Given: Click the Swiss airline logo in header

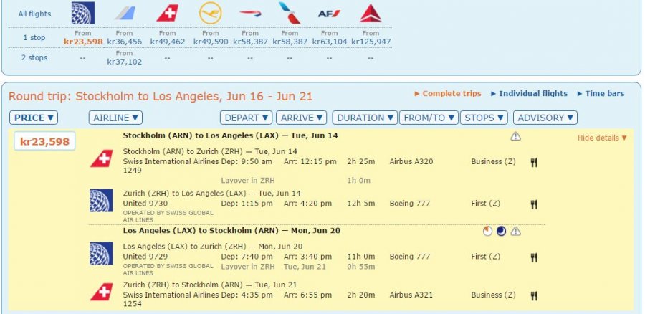Looking at the screenshot, I should point(168,14).
